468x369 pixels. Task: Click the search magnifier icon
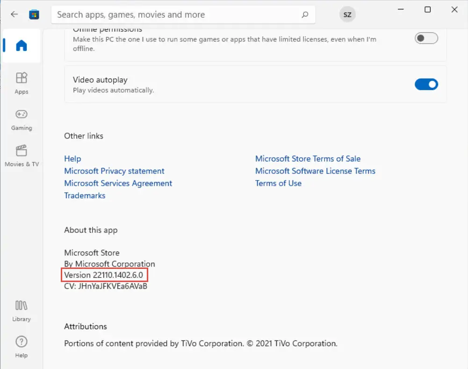coord(305,14)
